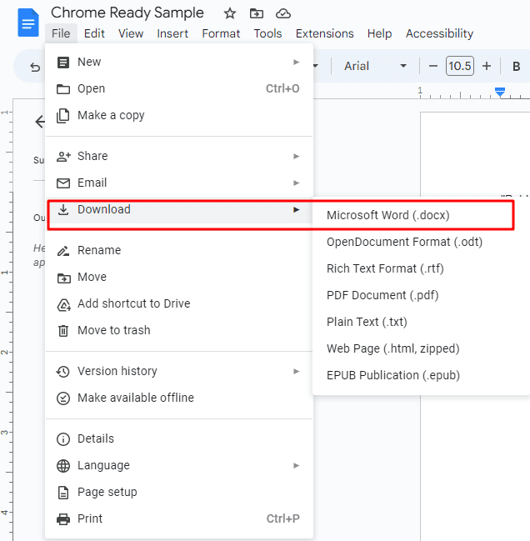Click the Details info icon
Viewport: 530px width, 541px height.
(x=63, y=439)
